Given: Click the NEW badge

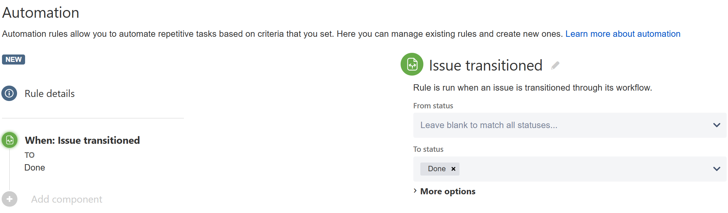Looking at the screenshot, I should click(13, 60).
